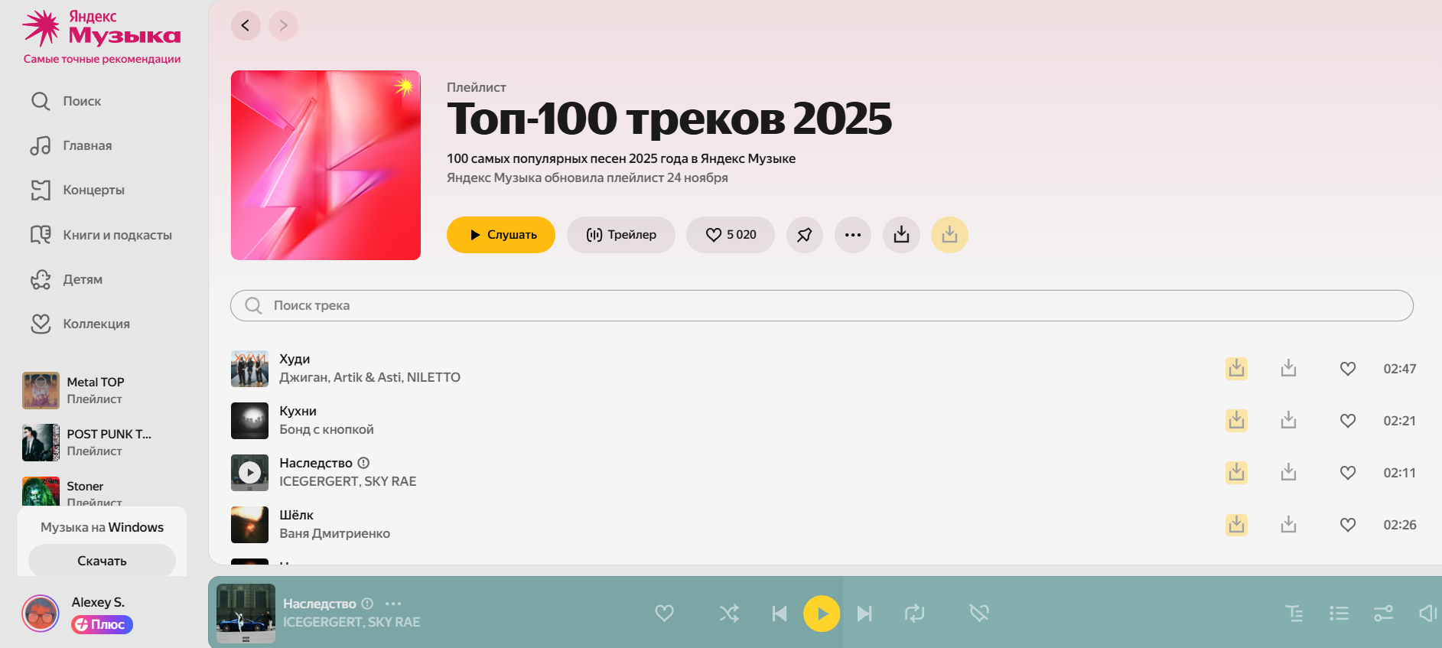Click explicit icon beside Наследство in list
The image size is (1442, 648).
[x=363, y=463]
